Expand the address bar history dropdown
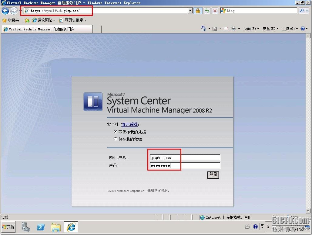This screenshot has width=312, height=235. (190, 11)
